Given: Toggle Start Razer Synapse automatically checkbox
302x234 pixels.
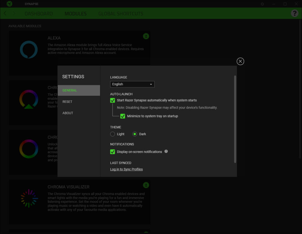Looking at the screenshot, I should tap(112, 100).
